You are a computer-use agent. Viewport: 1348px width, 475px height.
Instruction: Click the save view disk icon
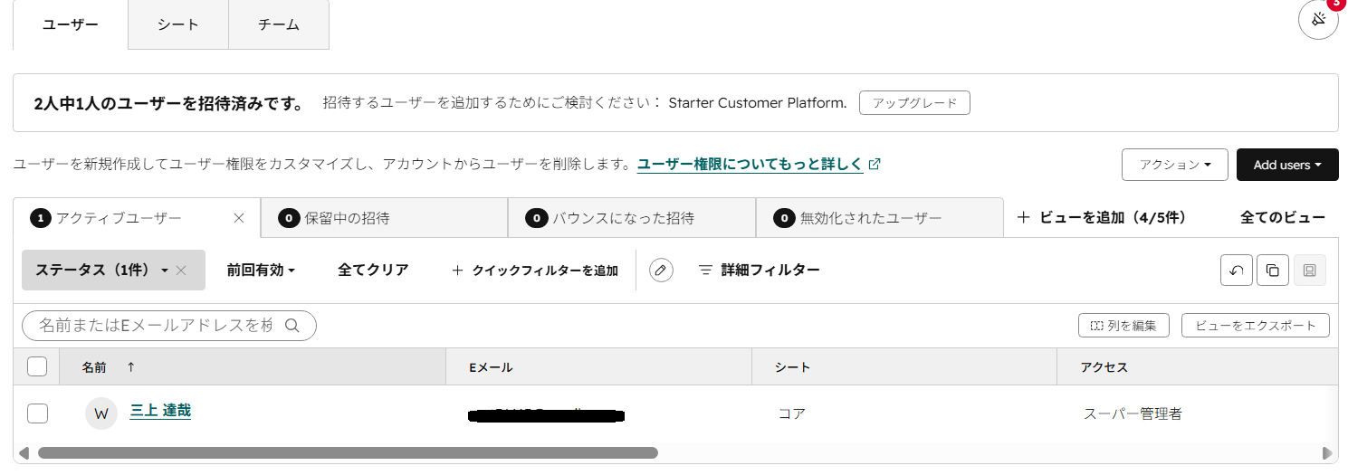pos(1310,270)
